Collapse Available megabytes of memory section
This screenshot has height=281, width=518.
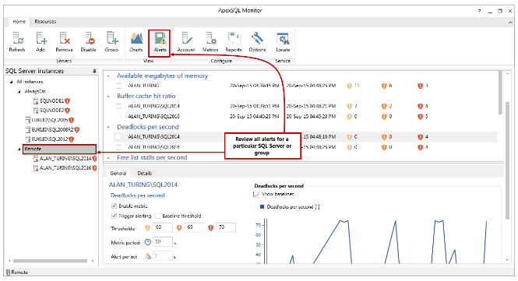click(x=108, y=76)
